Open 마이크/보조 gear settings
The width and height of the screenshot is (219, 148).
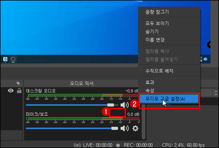[x=135, y=128]
